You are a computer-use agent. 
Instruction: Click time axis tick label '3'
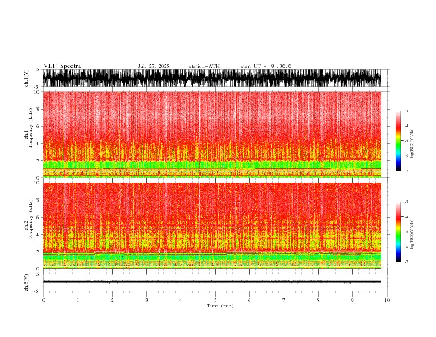coord(146,300)
